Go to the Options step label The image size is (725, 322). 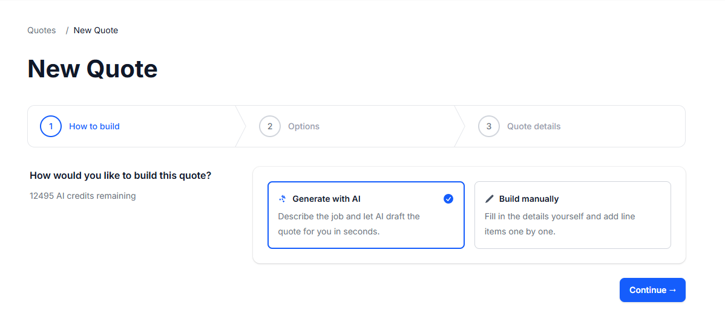[304, 126]
